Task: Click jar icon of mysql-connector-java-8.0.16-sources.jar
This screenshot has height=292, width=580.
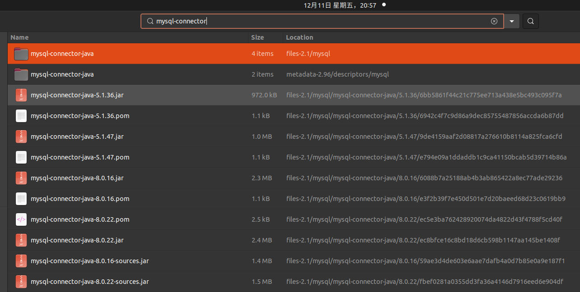Action: tap(21, 261)
